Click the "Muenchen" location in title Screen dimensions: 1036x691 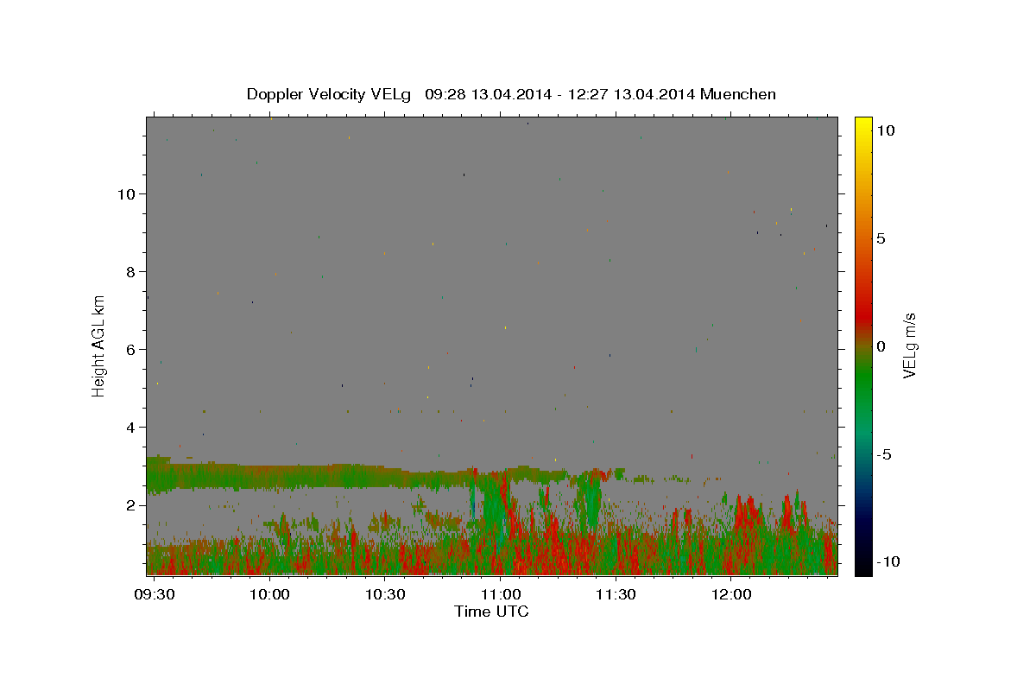738,94
